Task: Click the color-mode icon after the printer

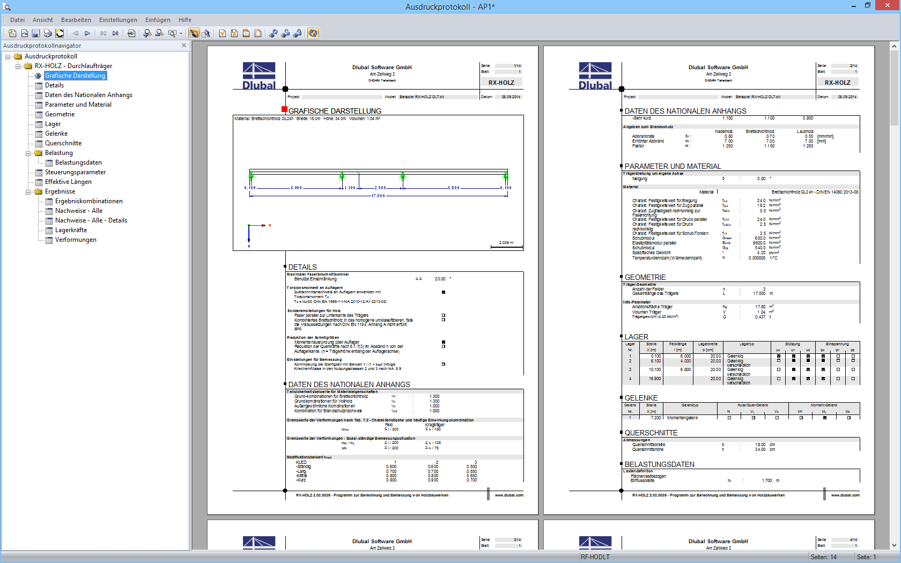Action: 60,33
